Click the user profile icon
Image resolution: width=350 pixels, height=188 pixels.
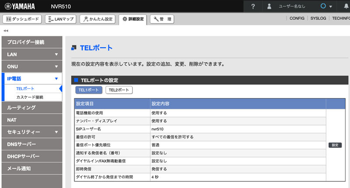coord(269,6)
